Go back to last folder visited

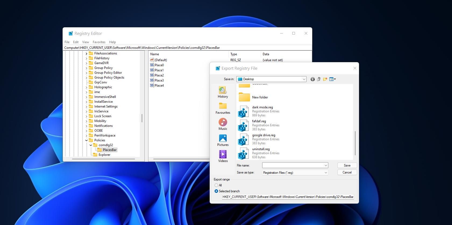(x=312, y=79)
